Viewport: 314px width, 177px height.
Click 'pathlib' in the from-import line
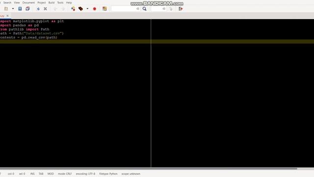(x=16, y=29)
